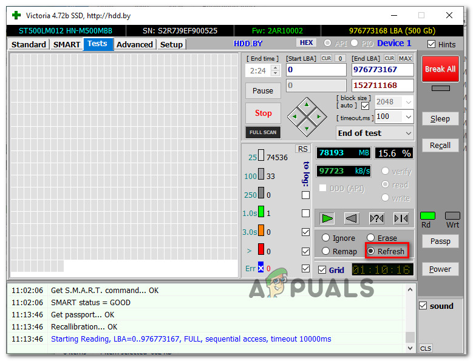Viewport: 473px width, 361px height.
Task: Click the Start LBA 0 button
Action: point(340,58)
